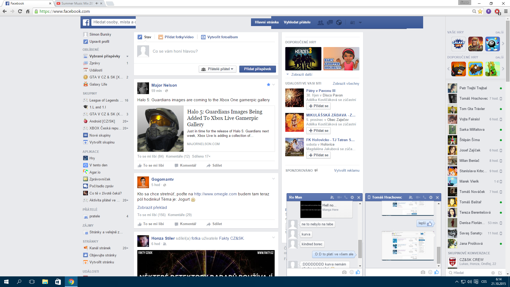Open friend requests icon in header

pos(321,23)
